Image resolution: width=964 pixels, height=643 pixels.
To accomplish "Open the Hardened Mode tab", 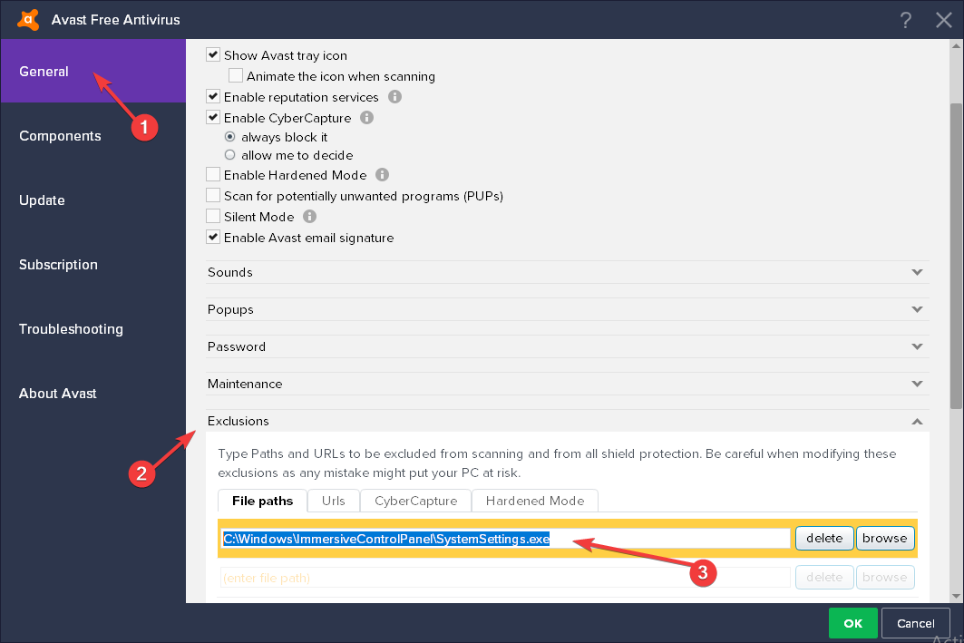I will (534, 501).
